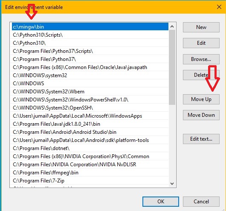The height and width of the screenshot is (211, 226).
Task: Click the Edit button
Action: point(201,43)
